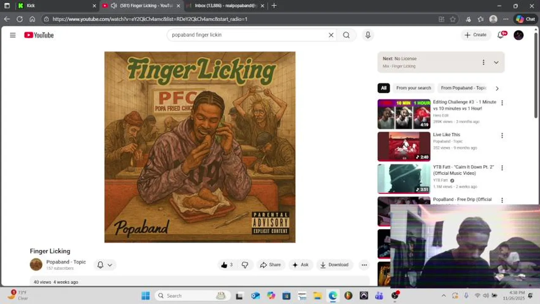Open options for Editing Challenge #3

pyautogui.click(x=502, y=103)
